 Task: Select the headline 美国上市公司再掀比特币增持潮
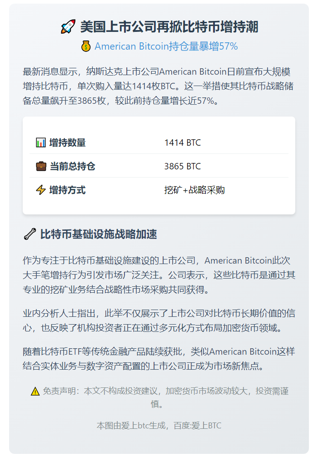pos(169,27)
